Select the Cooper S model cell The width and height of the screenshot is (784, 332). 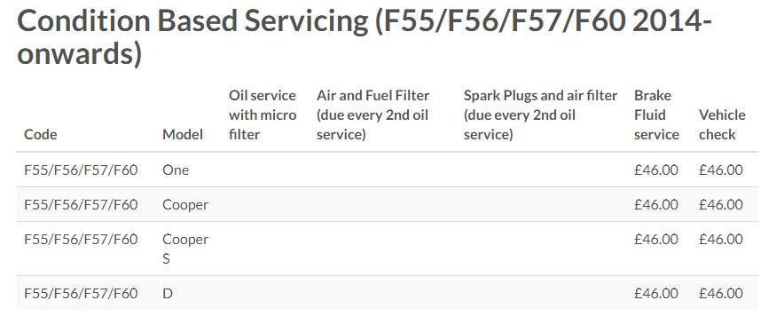pyautogui.click(x=185, y=249)
